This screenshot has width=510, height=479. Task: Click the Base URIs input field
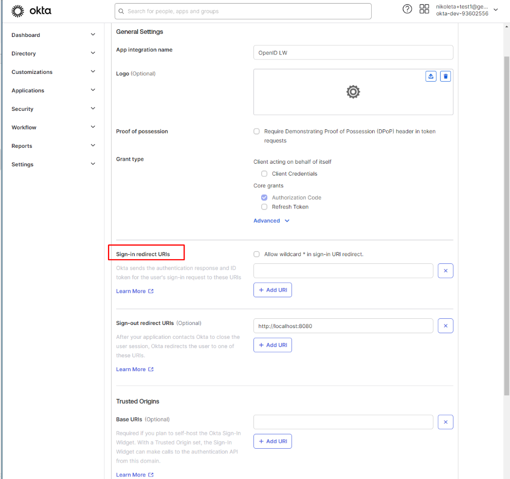(343, 422)
